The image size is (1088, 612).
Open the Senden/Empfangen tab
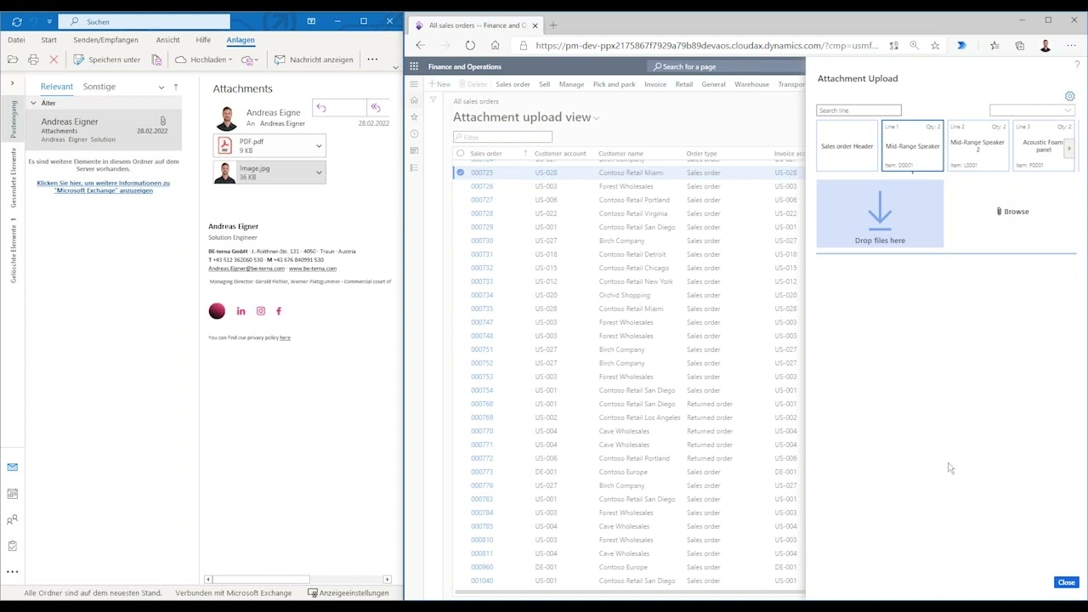coord(105,40)
